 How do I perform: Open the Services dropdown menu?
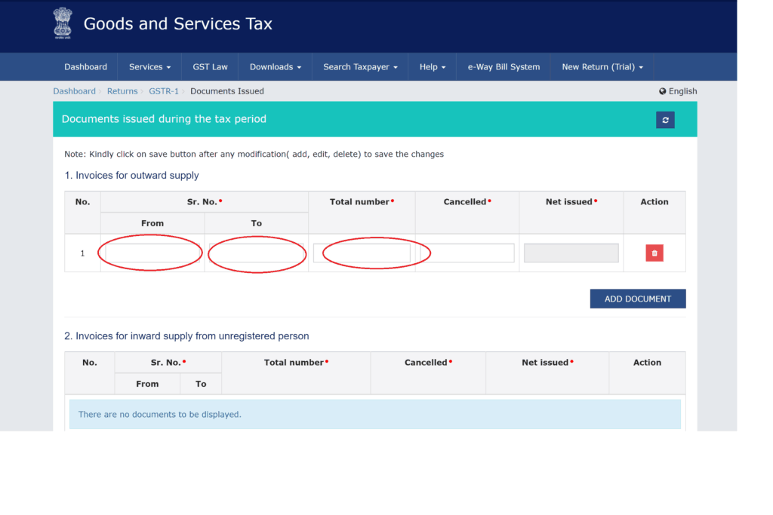[x=150, y=67]
